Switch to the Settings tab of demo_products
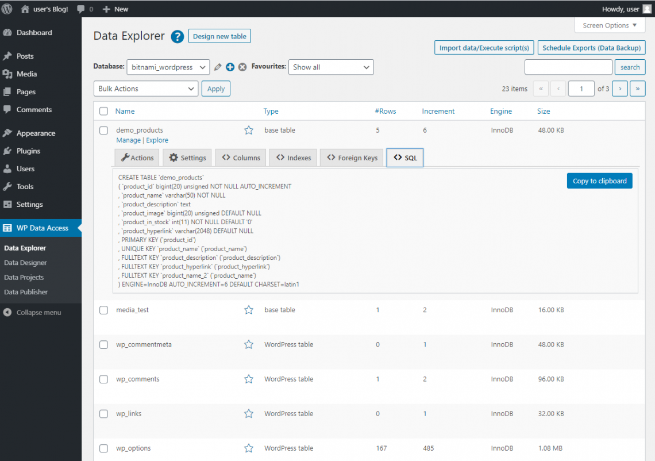The width and height of the screenshot is (655, 461). coord(187,157)
